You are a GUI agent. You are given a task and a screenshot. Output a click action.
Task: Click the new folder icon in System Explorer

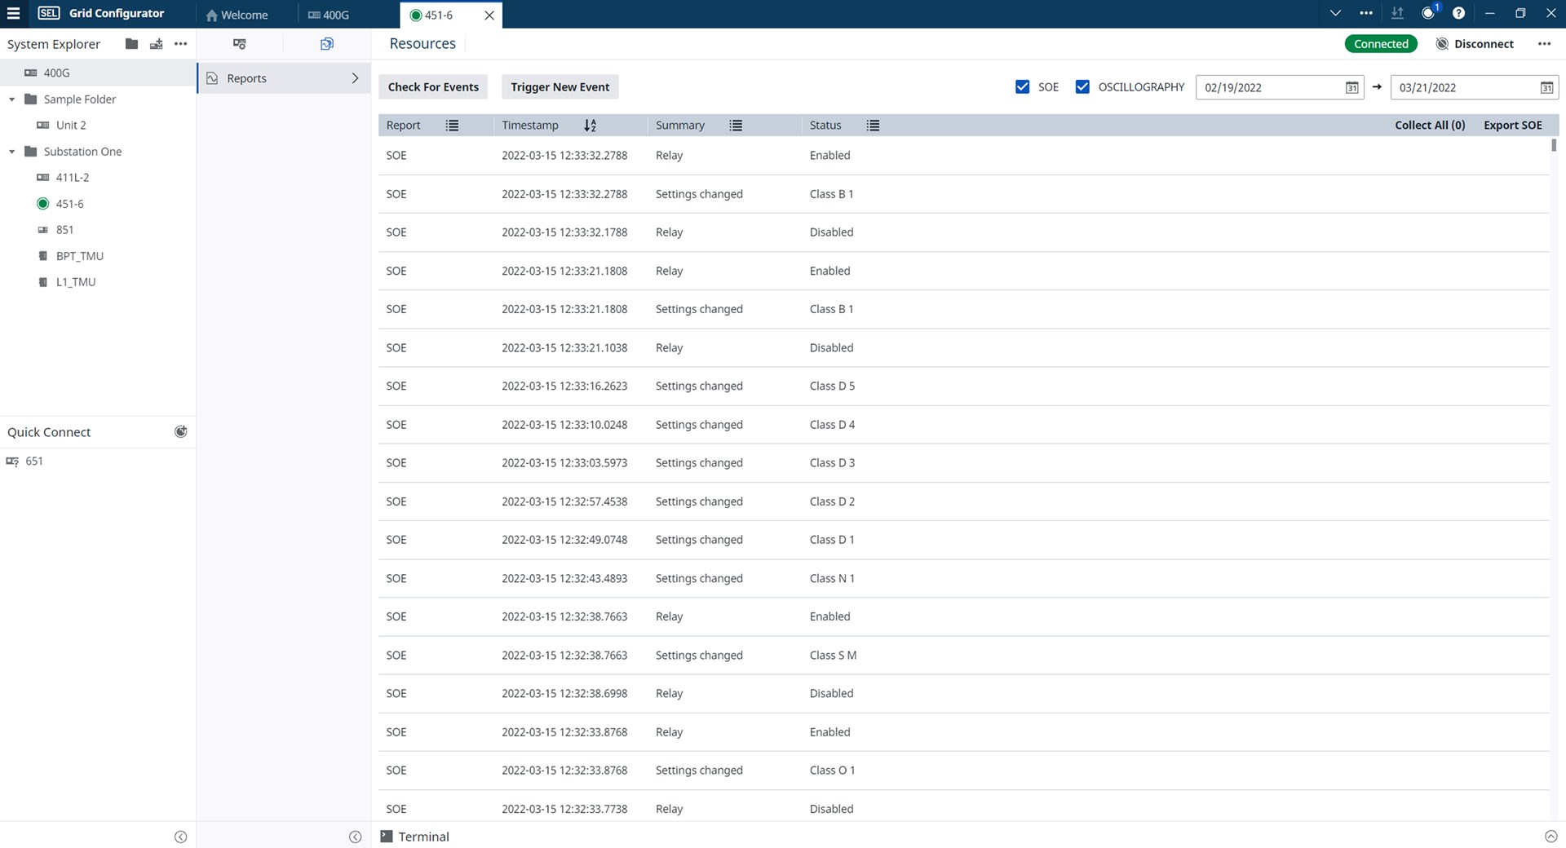(x=131, y=44)
